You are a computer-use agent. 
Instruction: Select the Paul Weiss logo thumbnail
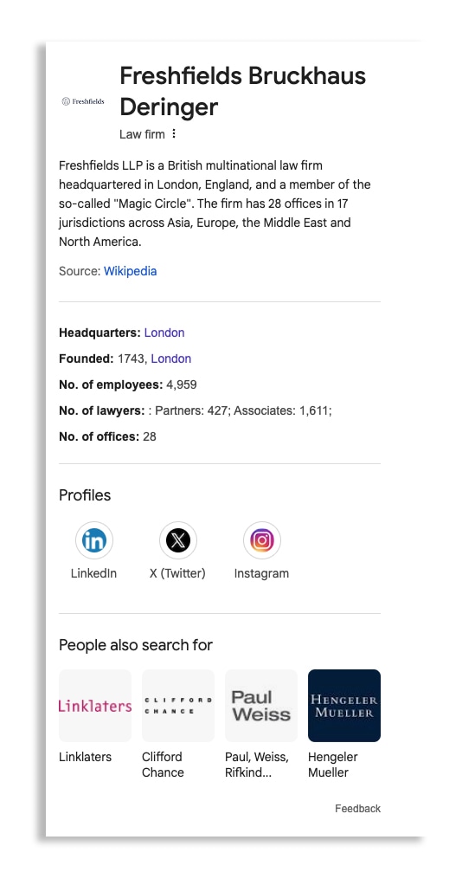tap(261, 706)
